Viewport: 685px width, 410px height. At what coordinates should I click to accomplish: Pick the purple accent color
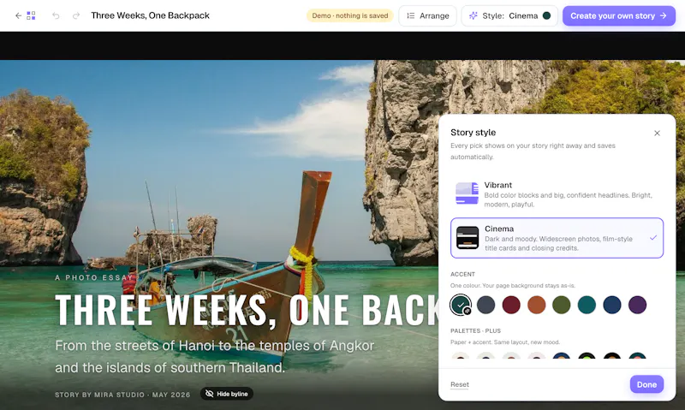(x=637, y=305)
